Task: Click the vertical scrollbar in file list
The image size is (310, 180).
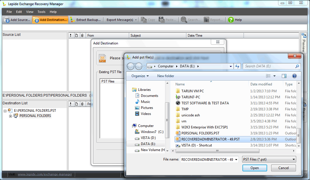Action: (x=298, y=136)
